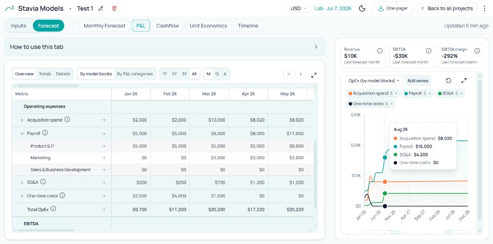493x244 pixels.
Task: Select the Overview view option
Action: click(24, 74)
